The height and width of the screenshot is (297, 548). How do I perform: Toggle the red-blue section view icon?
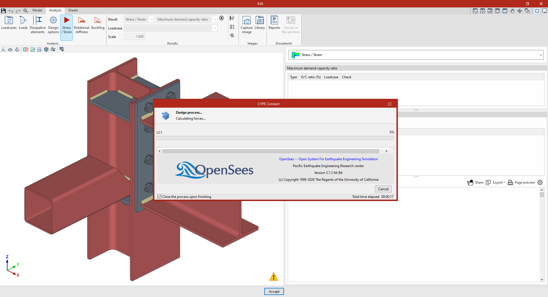(x=26, y=49)
